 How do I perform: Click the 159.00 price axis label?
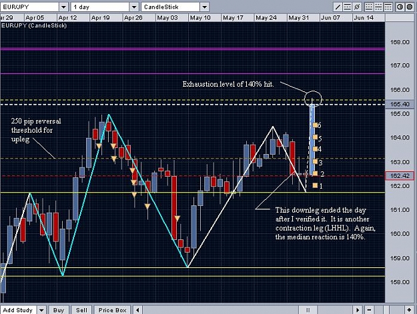click(400, 258)
